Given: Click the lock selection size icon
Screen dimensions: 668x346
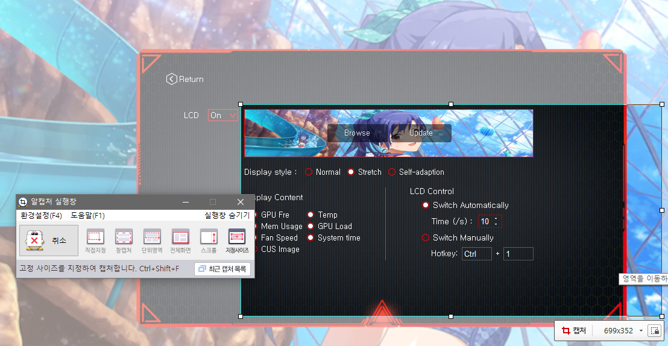Looking at the screenshot, I should pyautogui.click(x=654, y=330).
